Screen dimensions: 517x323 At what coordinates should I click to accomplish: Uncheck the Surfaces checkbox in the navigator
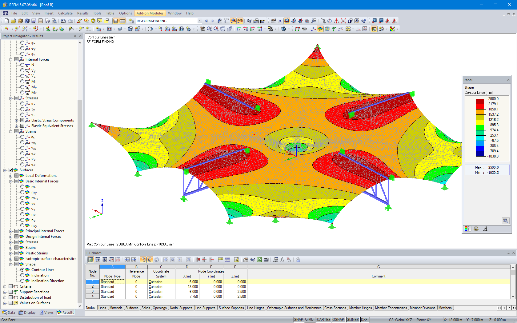pos(10,170)
